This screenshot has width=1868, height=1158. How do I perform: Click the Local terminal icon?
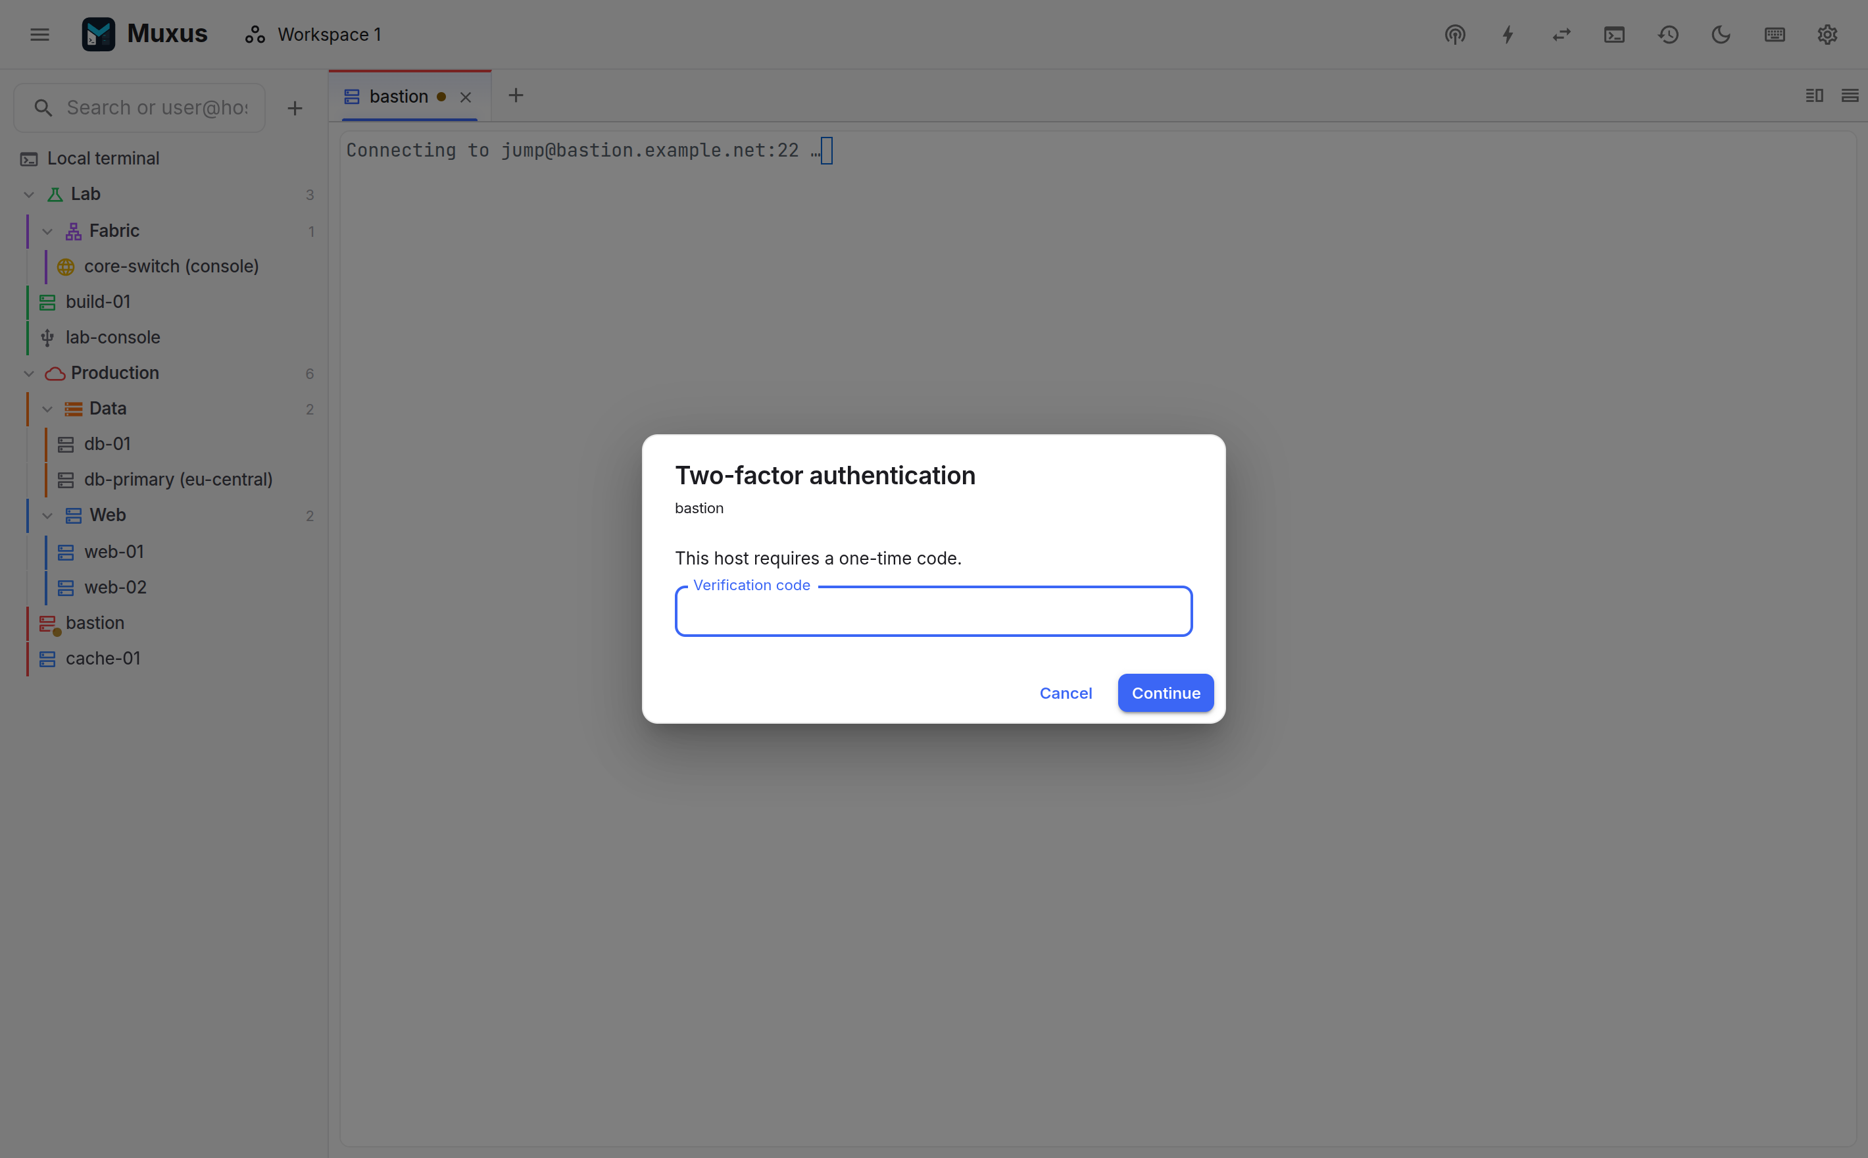tap(29, 159)
